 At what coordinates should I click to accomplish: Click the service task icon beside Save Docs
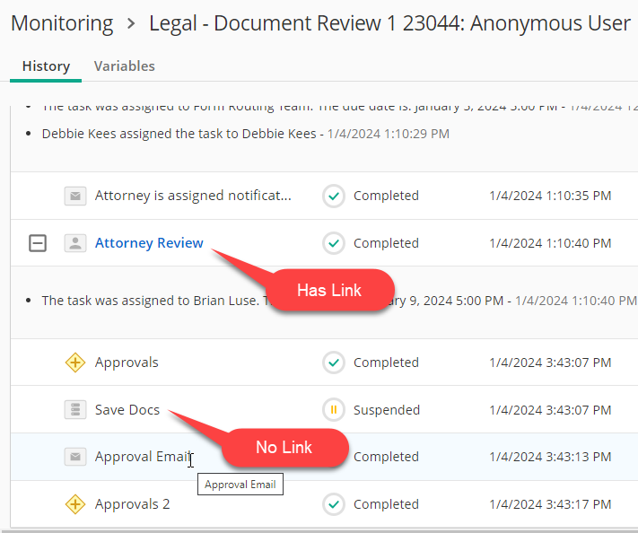point(75,409)
